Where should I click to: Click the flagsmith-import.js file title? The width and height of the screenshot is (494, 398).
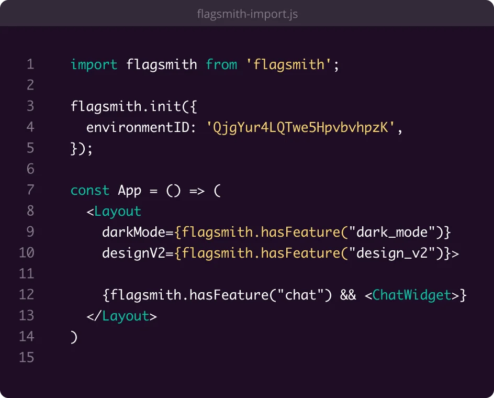[x=248, y=14]
